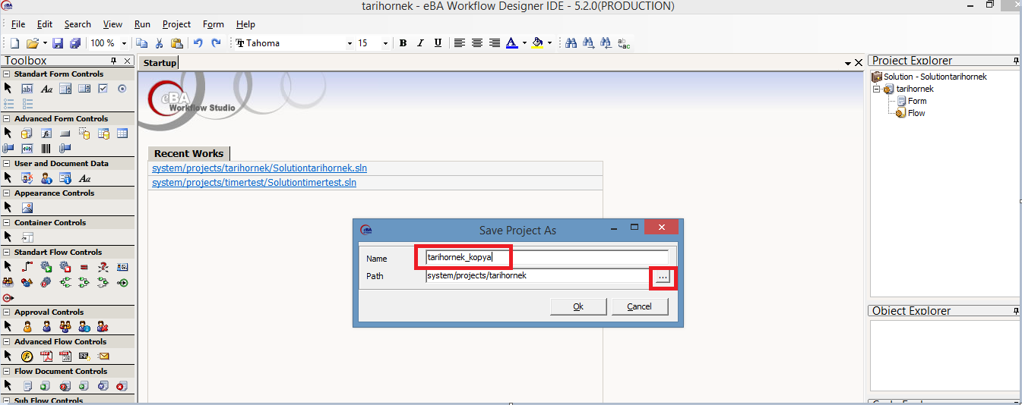
Task: Click Cancel in Save Project As dialog
Action: 639,306
